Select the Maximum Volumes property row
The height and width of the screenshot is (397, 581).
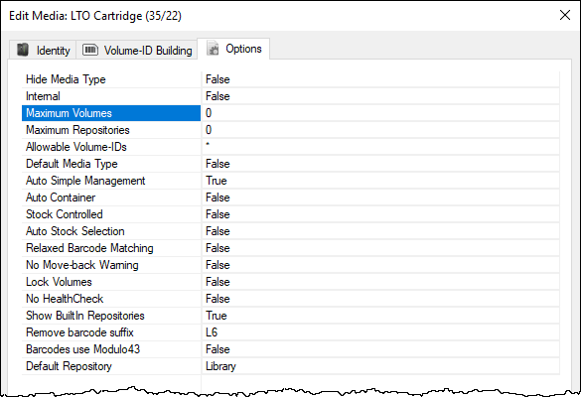point(111,113)
